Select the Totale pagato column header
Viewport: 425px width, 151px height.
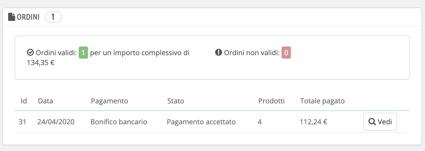pos(322,101)
